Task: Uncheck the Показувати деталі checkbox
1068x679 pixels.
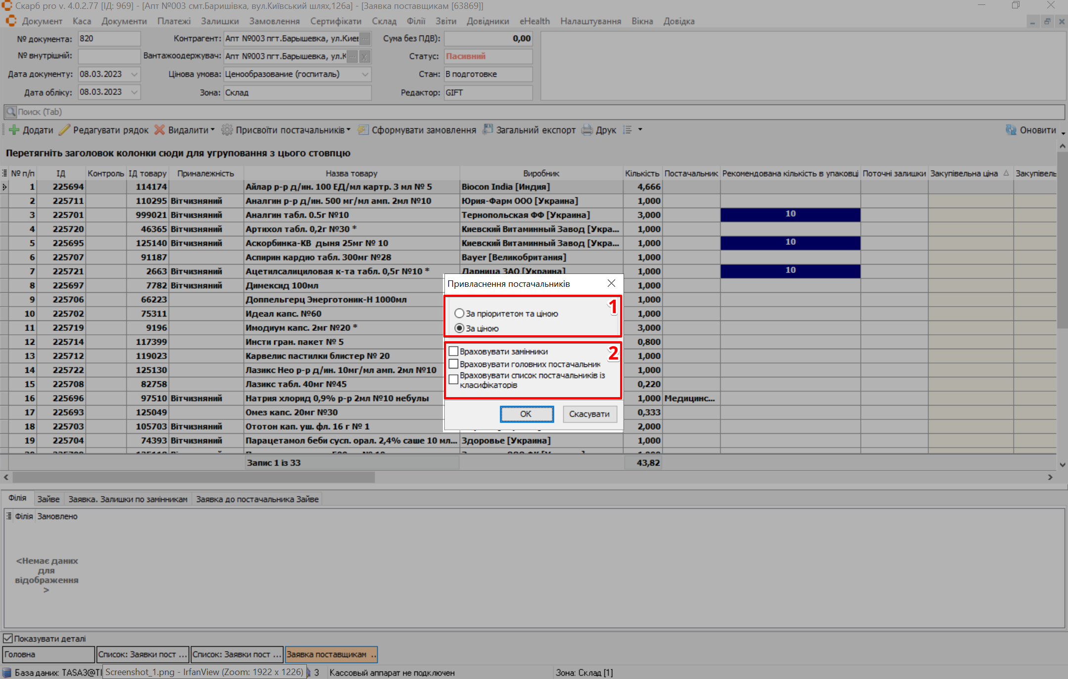Action: point(8,638)
